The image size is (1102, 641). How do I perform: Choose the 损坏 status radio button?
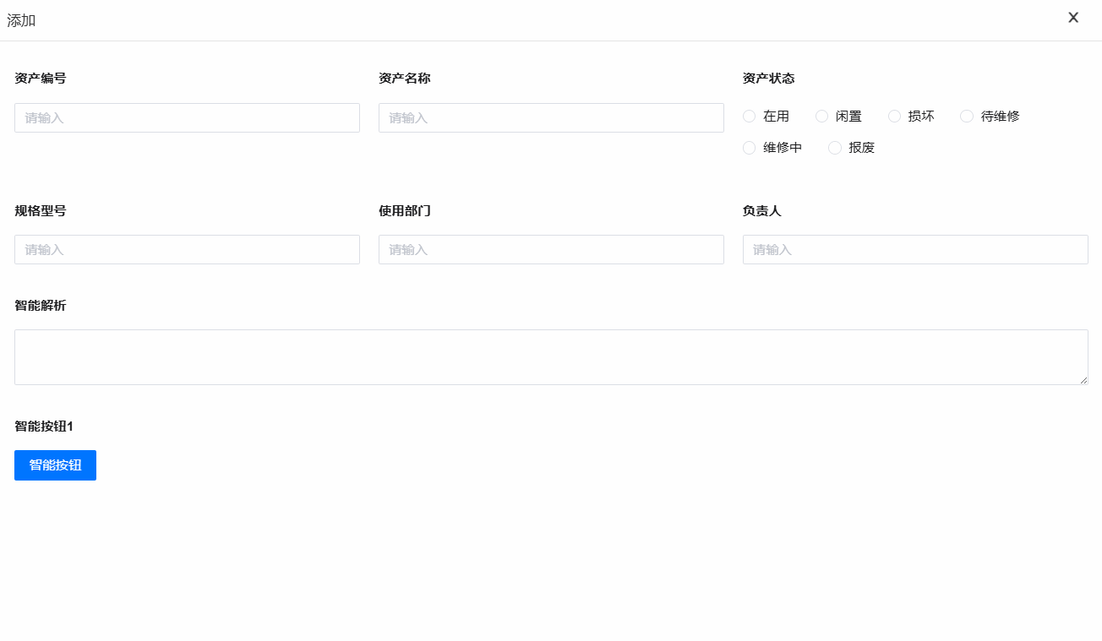894,116
